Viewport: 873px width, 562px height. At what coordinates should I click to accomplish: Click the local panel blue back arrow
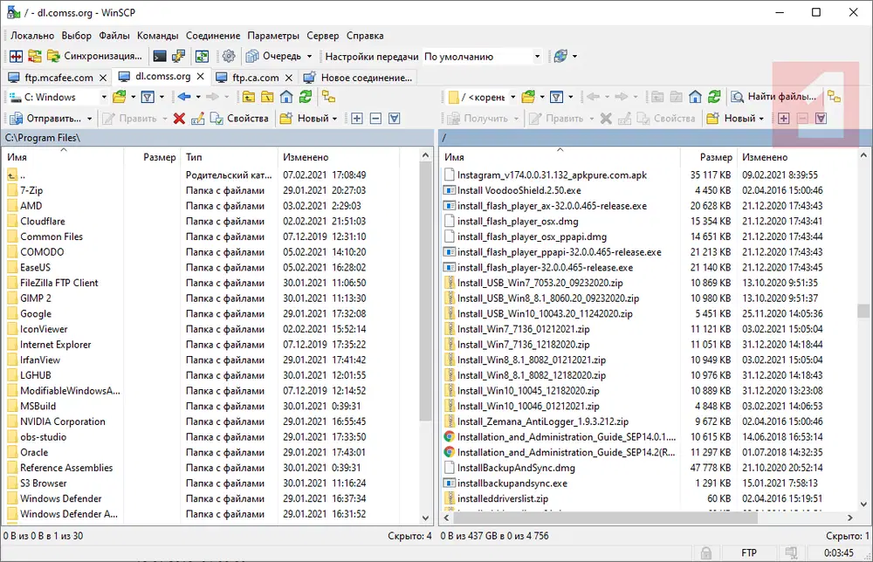coord(184,97)
